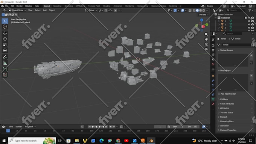This screenshot has height=144, width=256.
Task: Click the pan view hand icon
Action: pyautogui.click(x=206, y=39)
